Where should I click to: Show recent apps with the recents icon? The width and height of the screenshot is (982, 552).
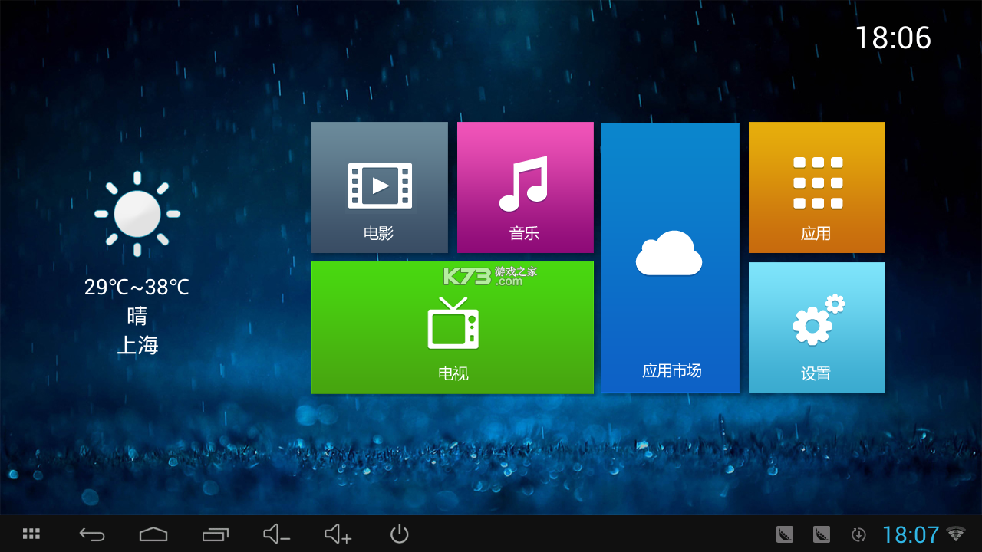[216, 534]
